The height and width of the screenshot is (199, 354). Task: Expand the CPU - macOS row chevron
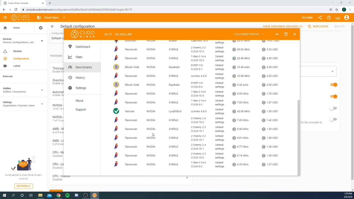(187, 178)
